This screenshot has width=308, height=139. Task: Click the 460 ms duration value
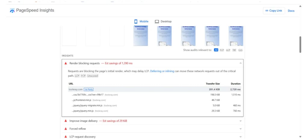[237, 106]
